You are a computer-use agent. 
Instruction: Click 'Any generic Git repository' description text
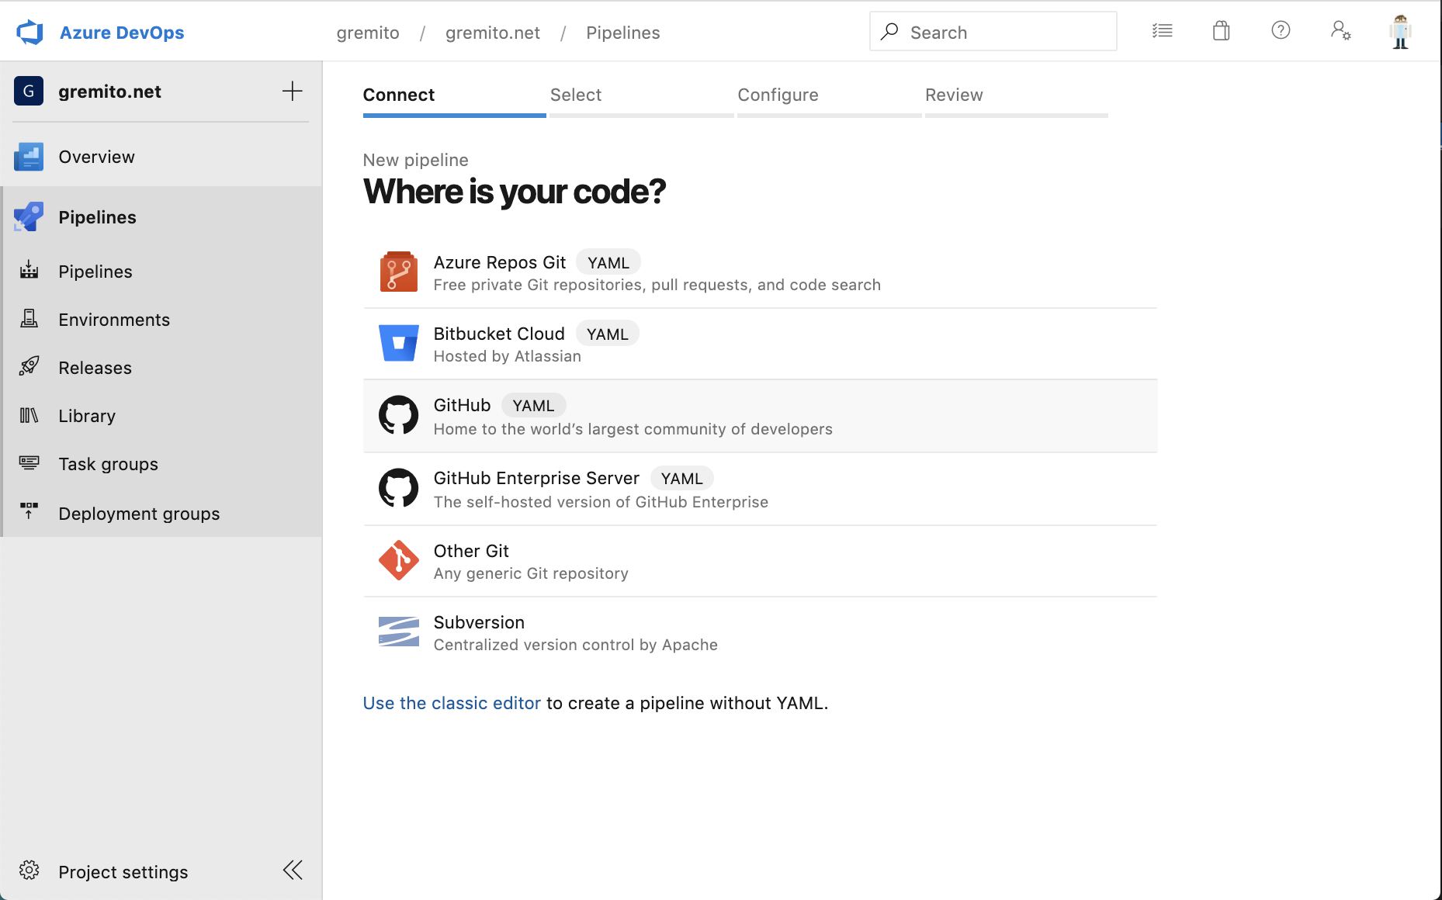[x=531, y=573]
